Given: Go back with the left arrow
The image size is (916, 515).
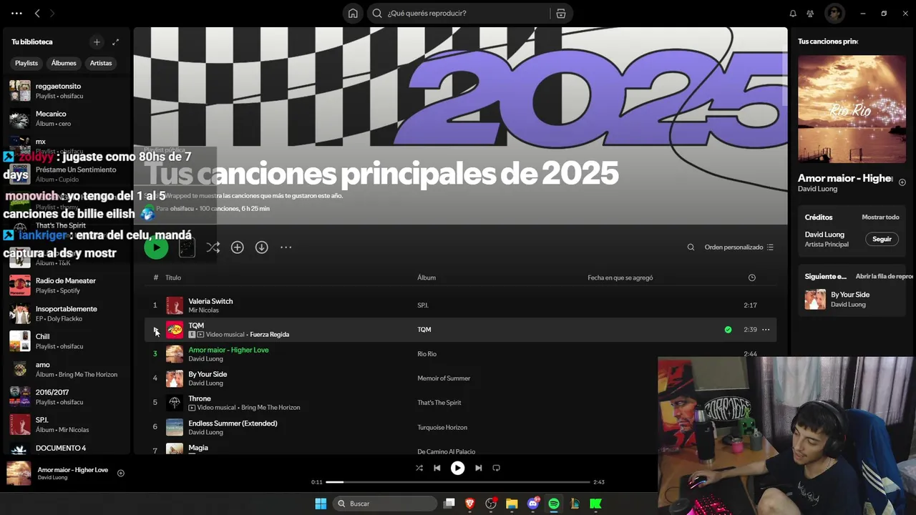Looking at the screenshot, I should tap(37, 13).
